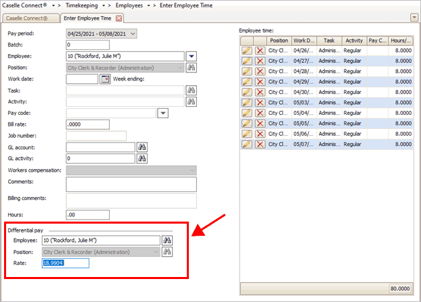Screen dimensions: 421x302
Task: Edit the 04/26 time entry pencil icon
Action: (x=247, y=51)
